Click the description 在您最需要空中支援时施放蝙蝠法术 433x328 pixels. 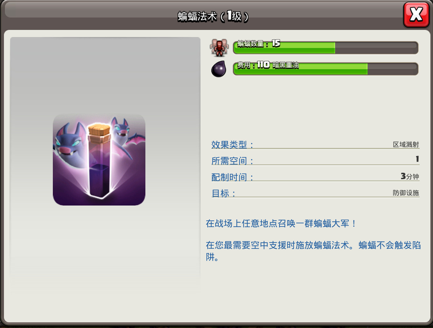pos(313,251)
